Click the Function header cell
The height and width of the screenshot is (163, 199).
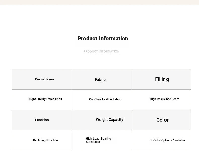coord(42,120)
